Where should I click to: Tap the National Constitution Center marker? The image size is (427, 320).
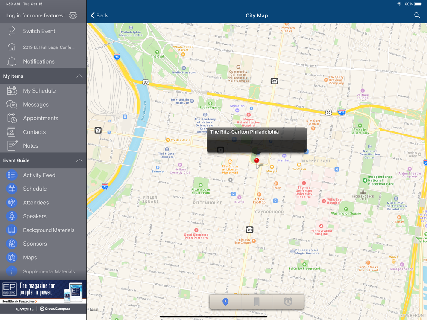coord(369,147)
